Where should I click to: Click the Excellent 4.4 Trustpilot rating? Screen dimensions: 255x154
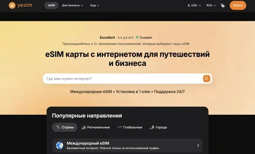click(126, 37)
